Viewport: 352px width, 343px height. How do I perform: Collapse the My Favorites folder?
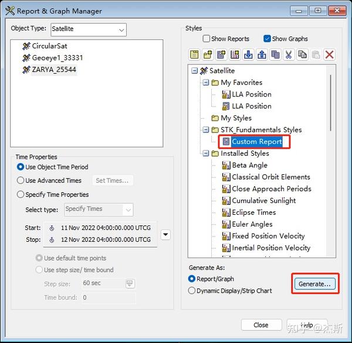[x=205, y=83]
